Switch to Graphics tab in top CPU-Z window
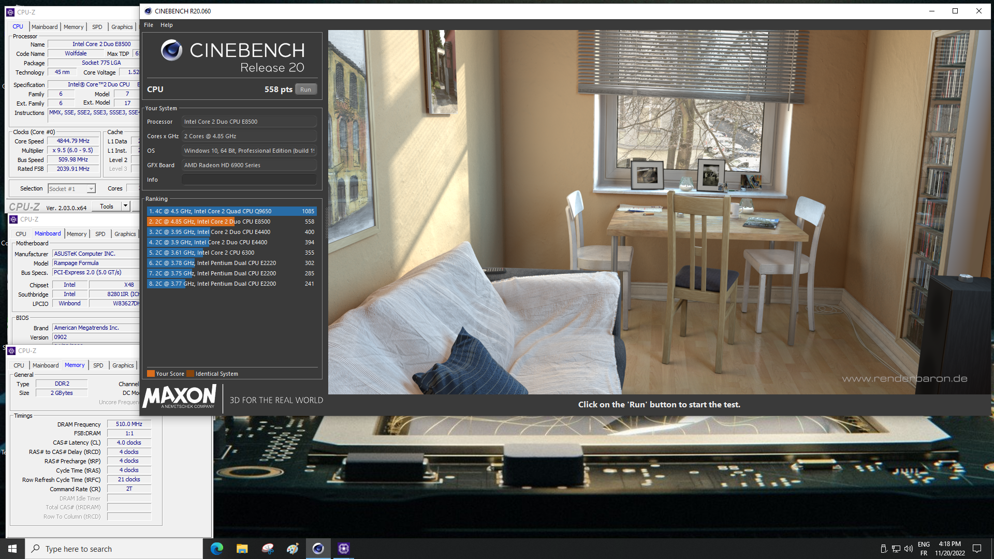The image size is (994, 559). click(x=122, y=27)
